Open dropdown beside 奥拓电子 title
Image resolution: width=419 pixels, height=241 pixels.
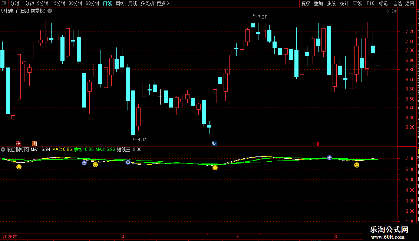coord(50,11)
